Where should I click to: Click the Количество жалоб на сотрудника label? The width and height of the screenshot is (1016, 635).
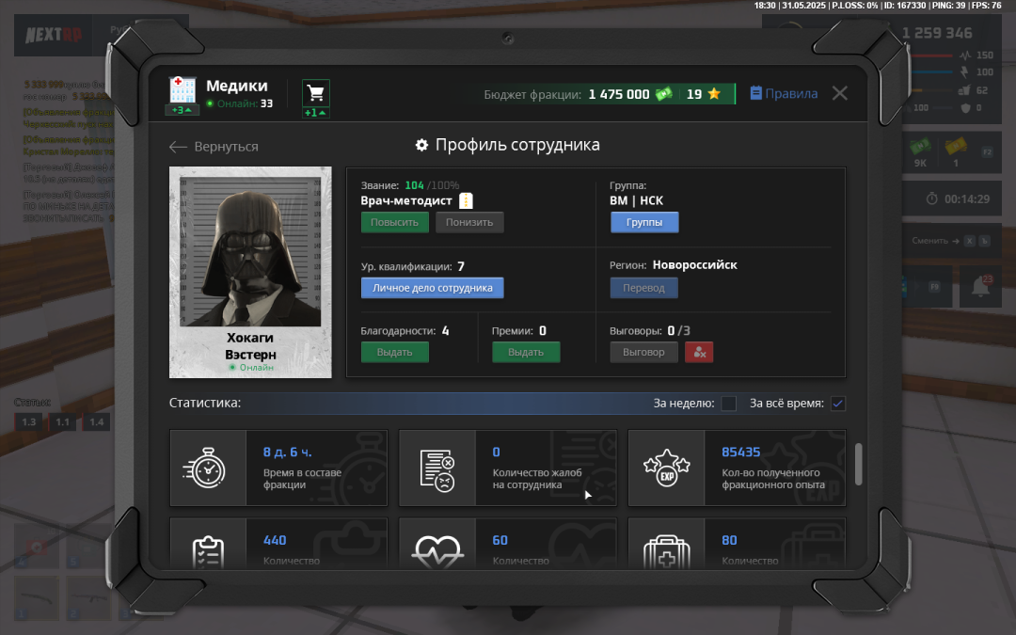(537, 479)
